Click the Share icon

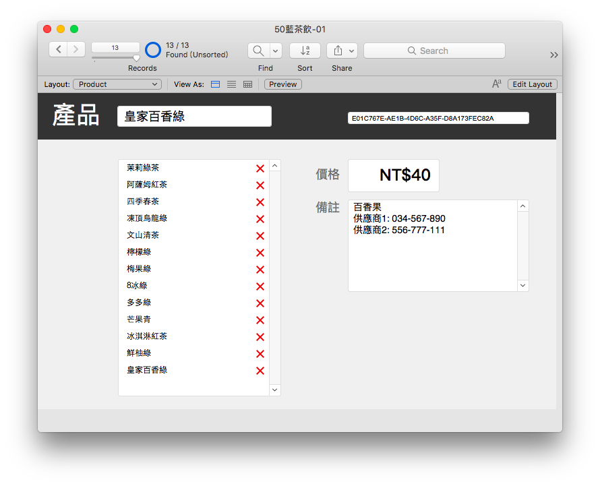338,51
